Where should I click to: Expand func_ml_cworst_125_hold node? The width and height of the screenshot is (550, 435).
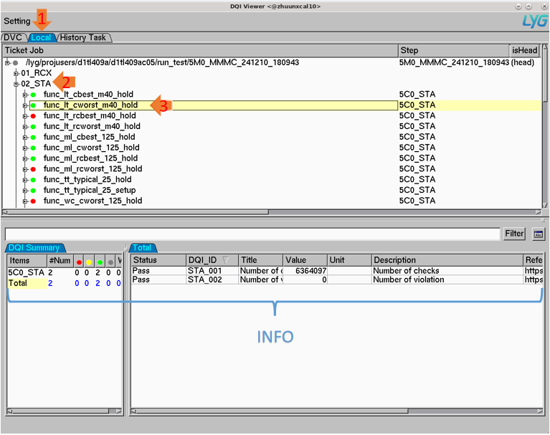tap(25, 148)
